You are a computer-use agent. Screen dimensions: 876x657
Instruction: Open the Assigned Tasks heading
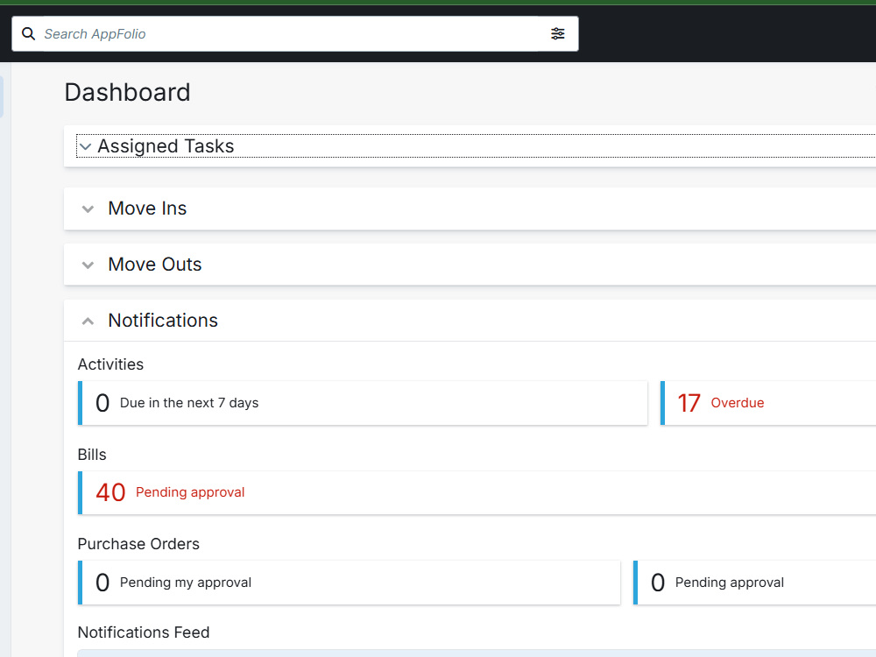point(166,145)
